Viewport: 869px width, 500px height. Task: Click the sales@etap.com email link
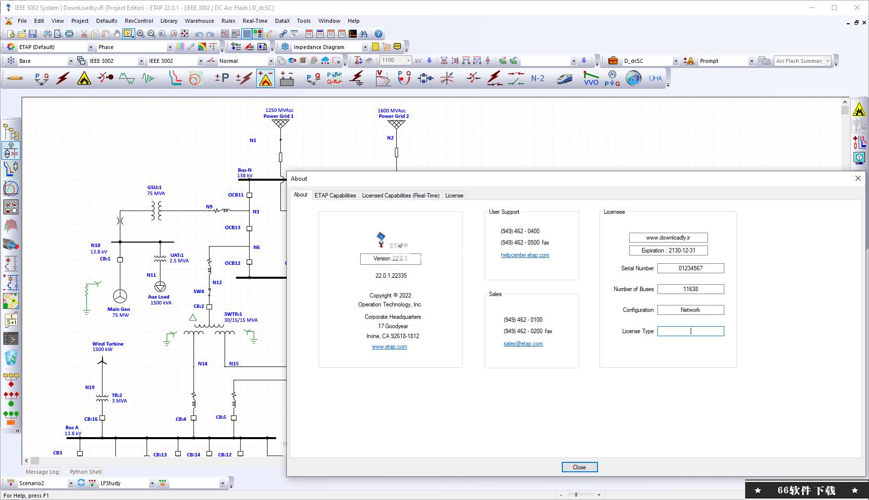pyautogui.click(x=523, y=344)
